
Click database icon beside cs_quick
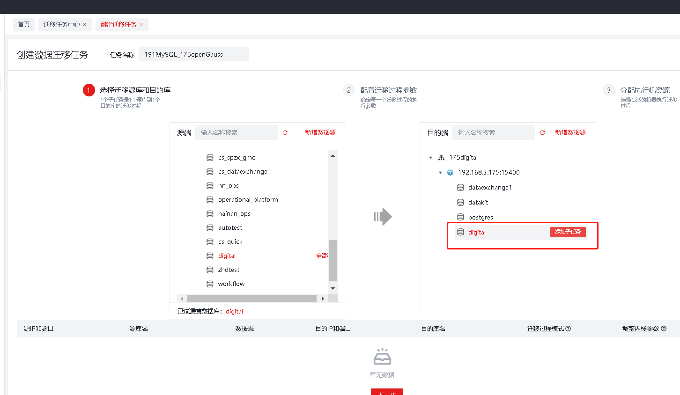pos(210,242)
